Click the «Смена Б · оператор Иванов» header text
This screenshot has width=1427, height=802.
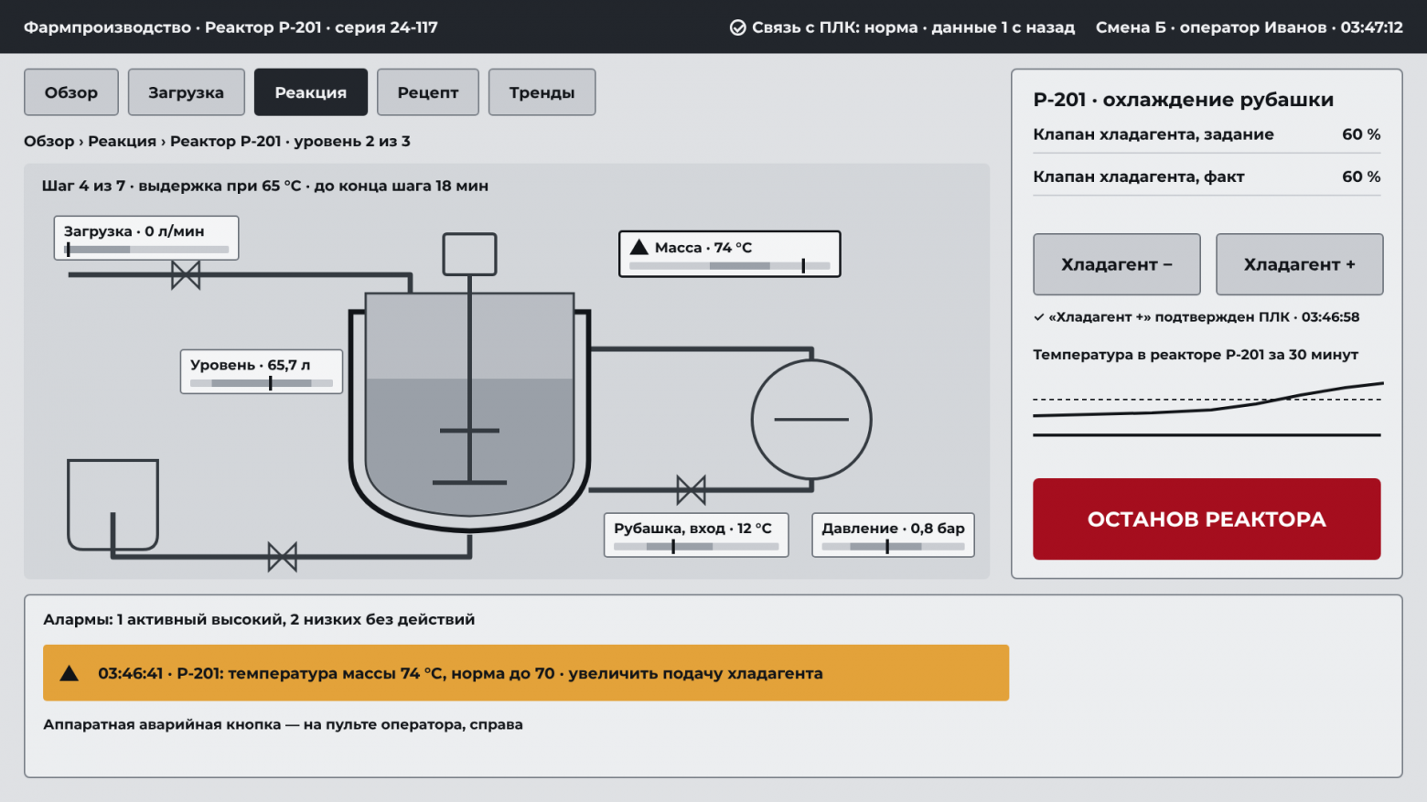point(1211,27)
